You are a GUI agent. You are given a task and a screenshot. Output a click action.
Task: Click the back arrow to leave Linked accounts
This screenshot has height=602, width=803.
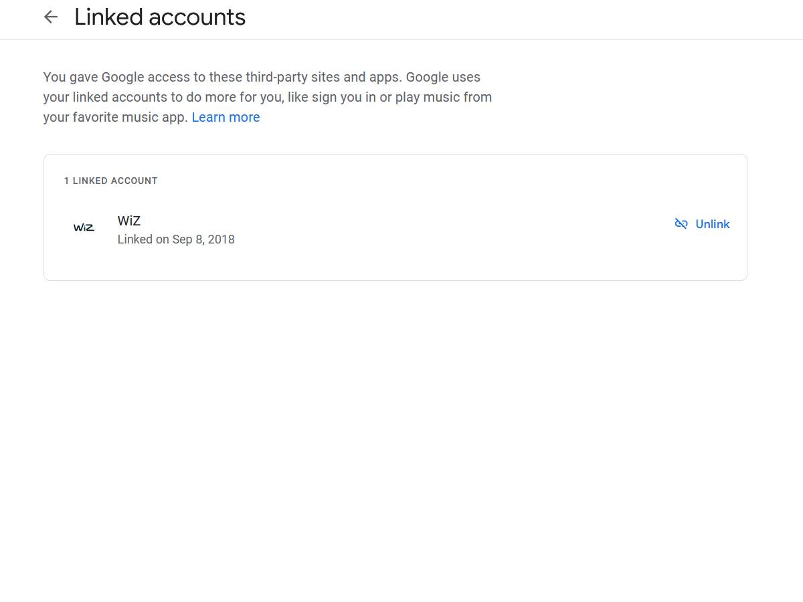51,17
